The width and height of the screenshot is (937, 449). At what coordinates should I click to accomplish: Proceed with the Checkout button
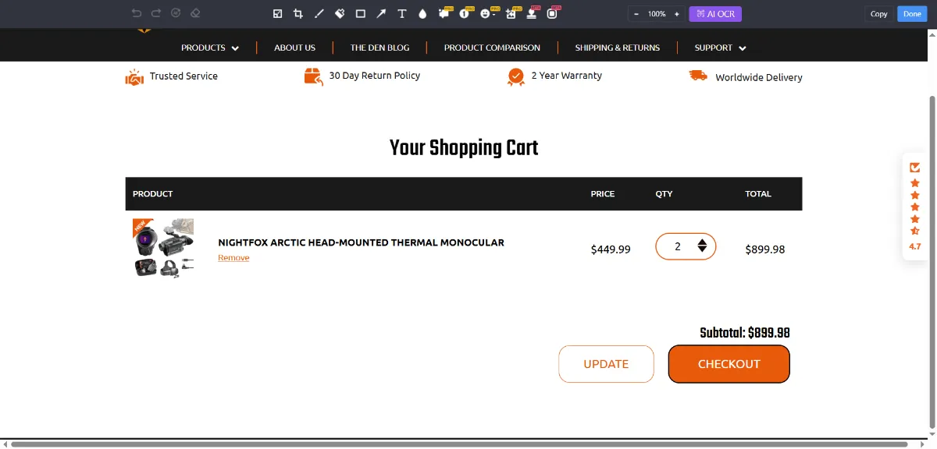pos(729,364)
